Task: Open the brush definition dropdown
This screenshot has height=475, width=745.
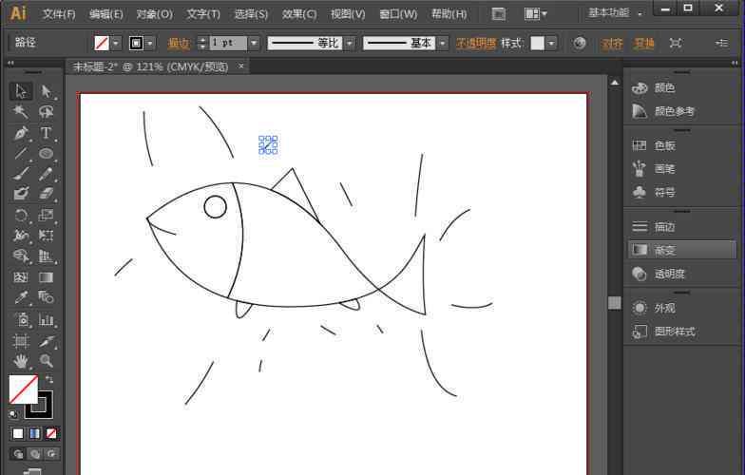Action: [x=443, y=44]
